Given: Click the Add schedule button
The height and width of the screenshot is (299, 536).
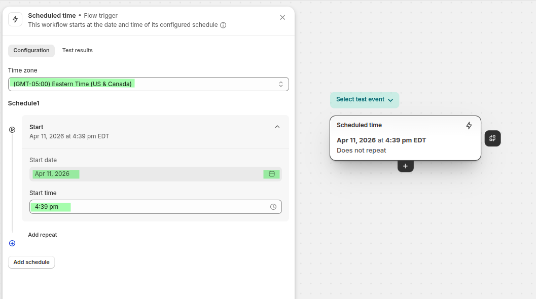Looking at the screenshot, I should coord(31,263).
